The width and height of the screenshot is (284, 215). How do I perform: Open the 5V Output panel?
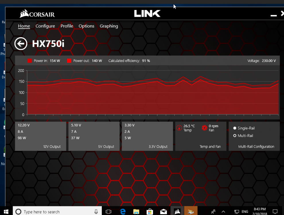(94, 136)
